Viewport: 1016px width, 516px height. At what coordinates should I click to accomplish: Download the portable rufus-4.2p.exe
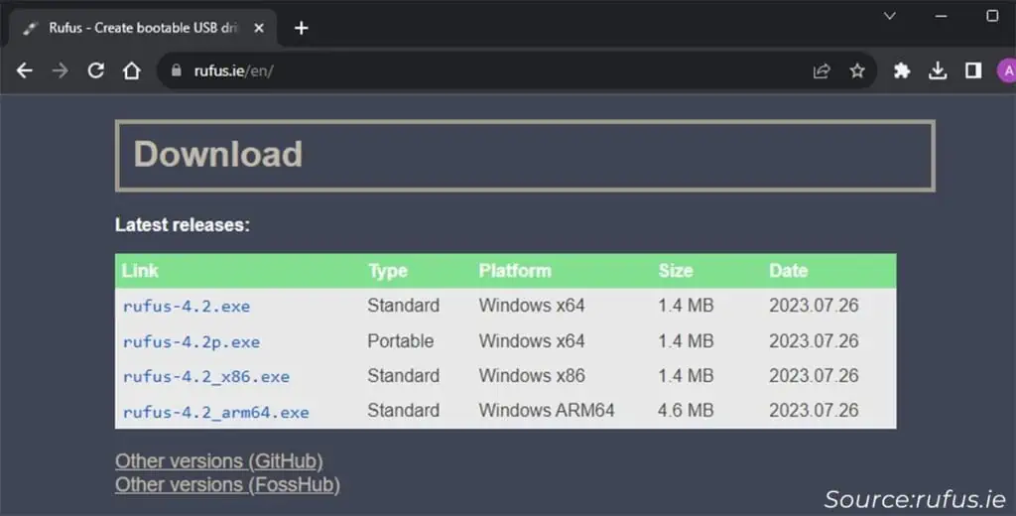[191, 341]
